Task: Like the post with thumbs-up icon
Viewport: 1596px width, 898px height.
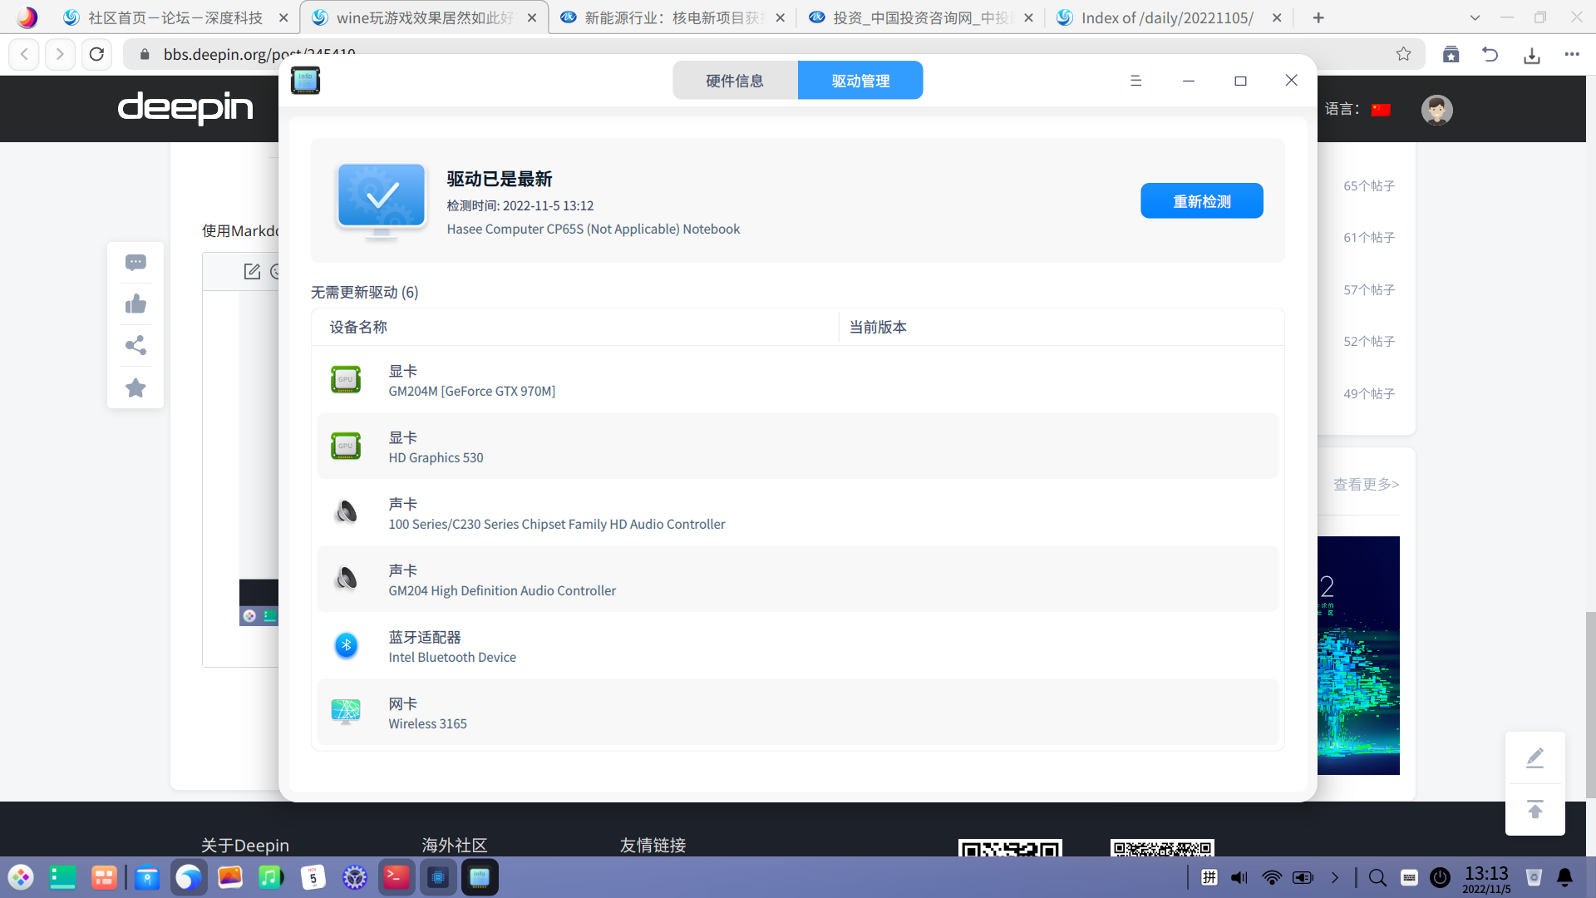Action: 135,304
